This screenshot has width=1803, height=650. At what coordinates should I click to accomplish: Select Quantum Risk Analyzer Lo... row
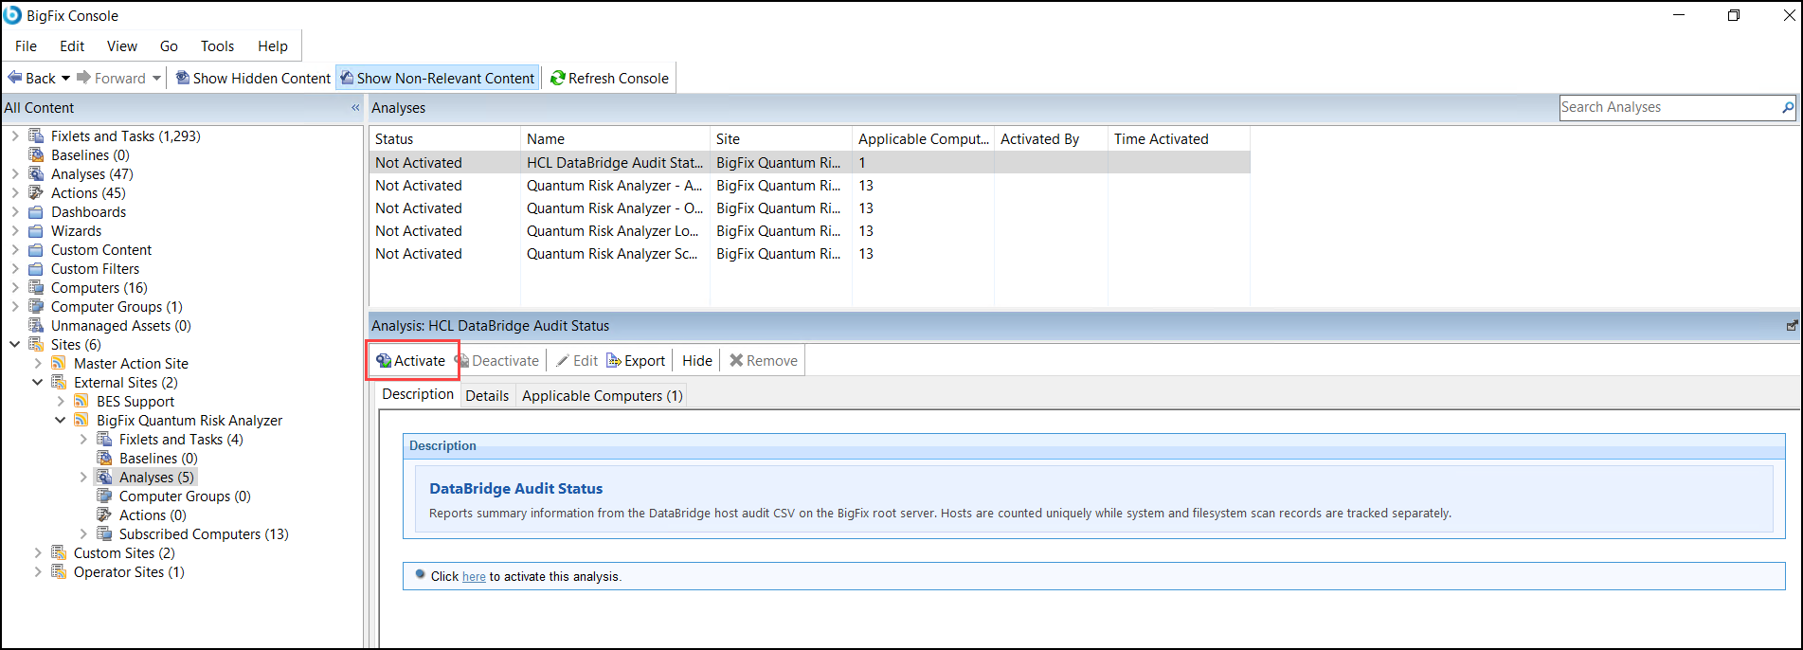809,230
